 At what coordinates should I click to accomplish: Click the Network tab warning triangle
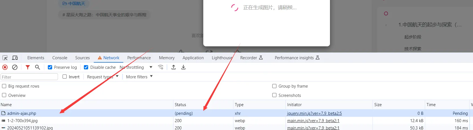100,58
